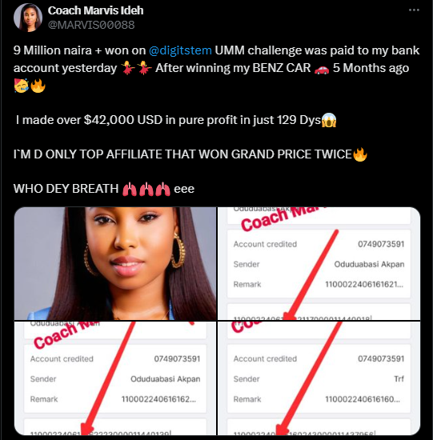
Task: Click the fire emoji beside party face
Action: click(x=38, y=86)
